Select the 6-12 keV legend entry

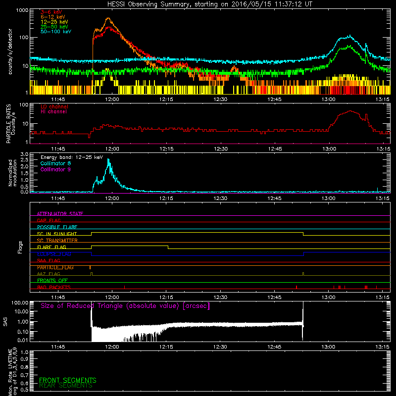coord(53,17)
